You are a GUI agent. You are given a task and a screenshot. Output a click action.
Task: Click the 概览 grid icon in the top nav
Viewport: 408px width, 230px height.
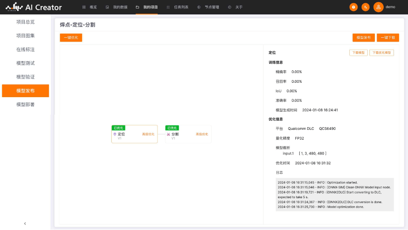click(x=84, y=7)
